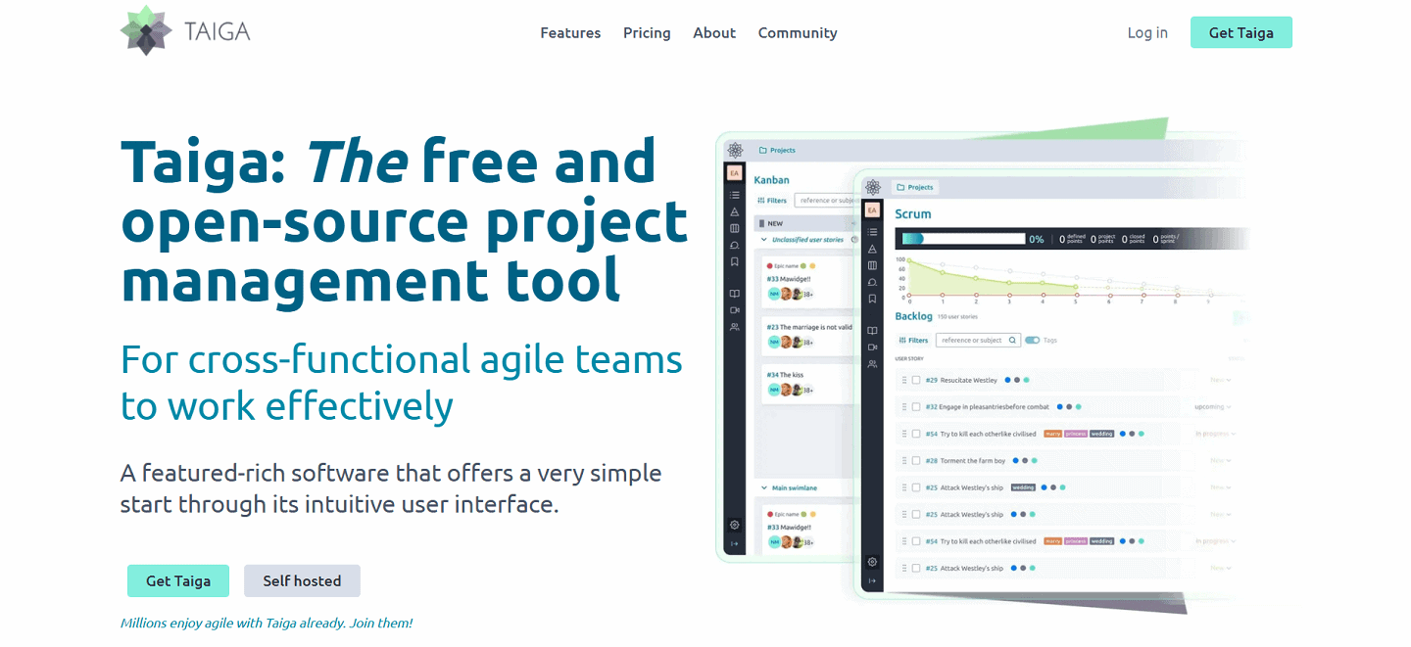Click the Taiga logo icon atop the Scrum sidebar
The width and height of the screenshot is (1411, 647).
click(872, 189)
